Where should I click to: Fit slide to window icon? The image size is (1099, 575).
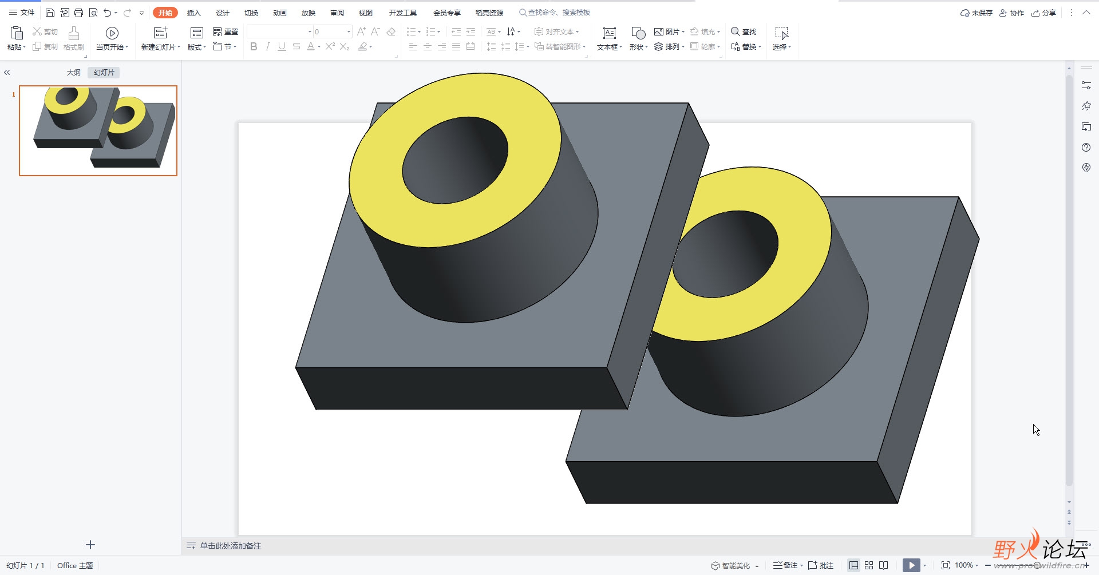(x=946, y=565)
